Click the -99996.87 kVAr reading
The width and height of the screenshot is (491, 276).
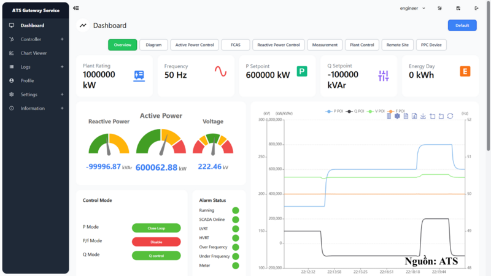coord(109,167)
